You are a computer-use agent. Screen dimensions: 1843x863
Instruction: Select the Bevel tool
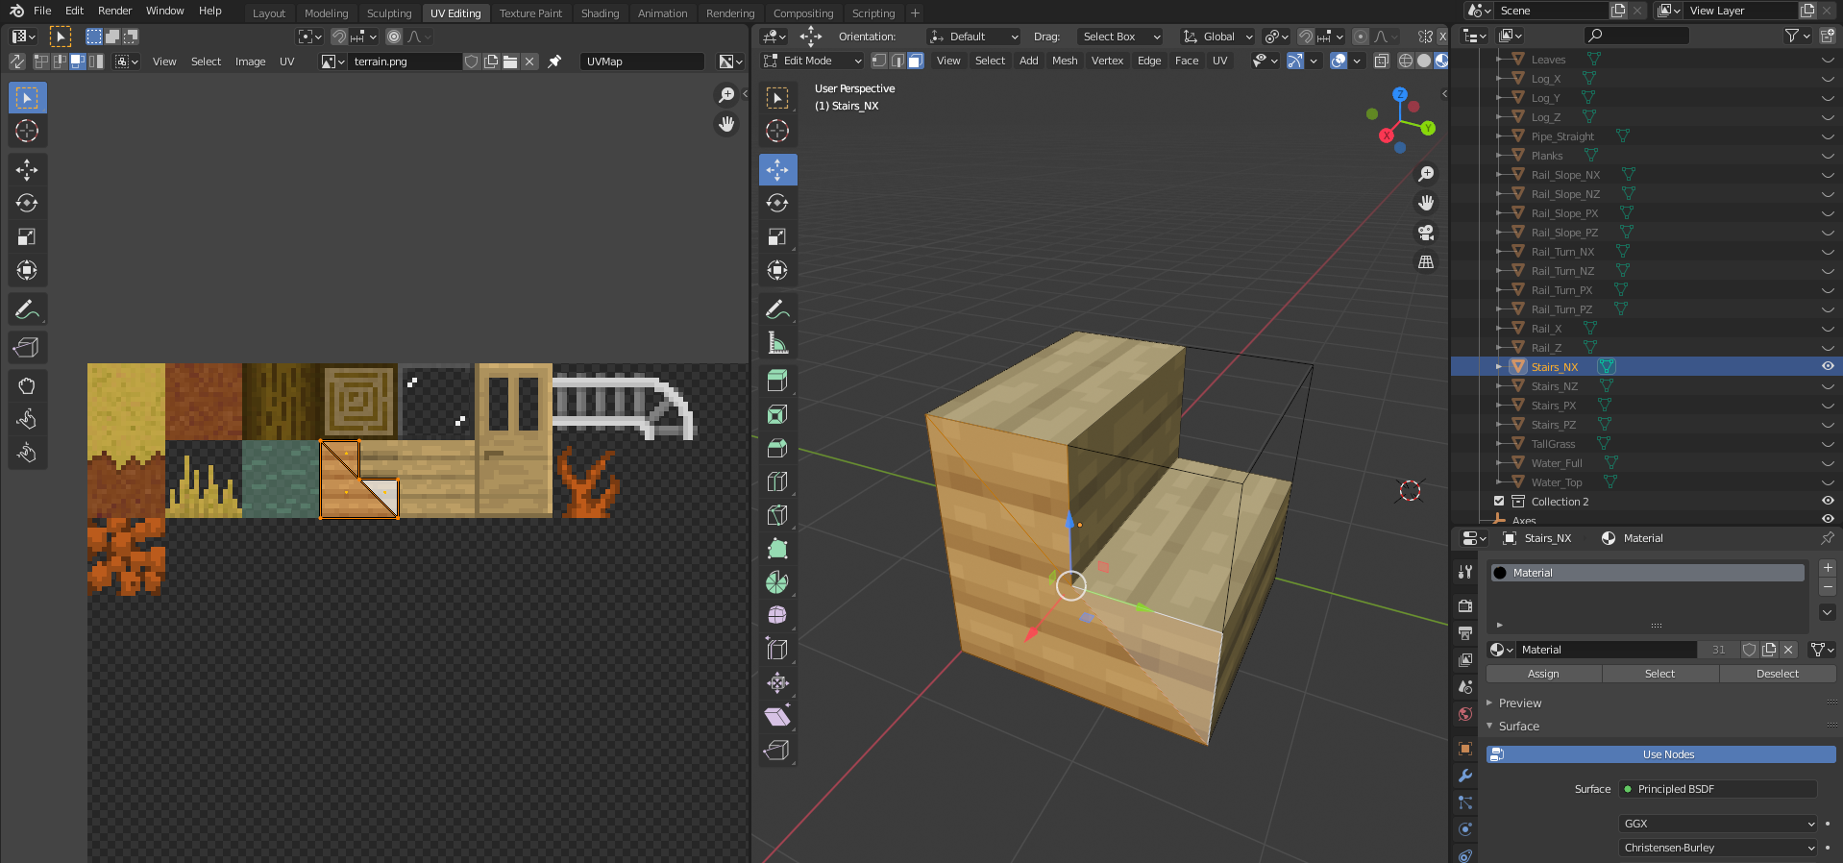777,449
